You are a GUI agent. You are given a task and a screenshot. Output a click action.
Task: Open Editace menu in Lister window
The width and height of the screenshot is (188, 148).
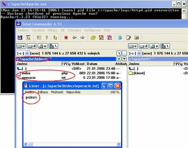(43, 92)
